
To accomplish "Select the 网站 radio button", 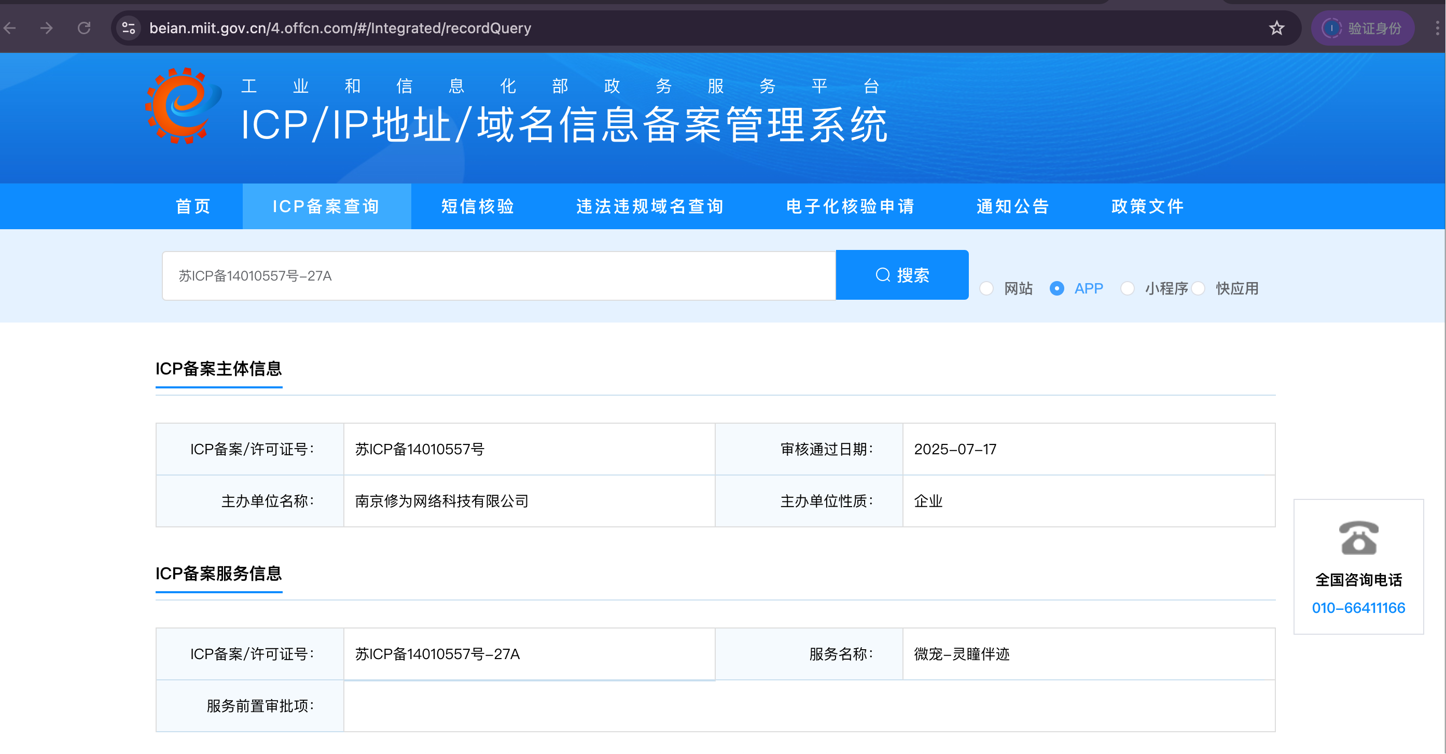I will click(986, 288).
